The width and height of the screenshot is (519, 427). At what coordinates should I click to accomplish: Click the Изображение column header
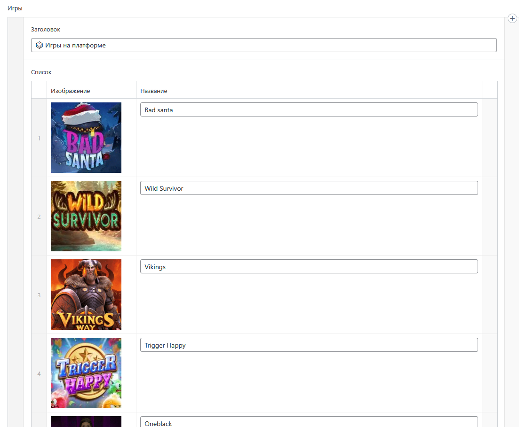tap(71, 91)
